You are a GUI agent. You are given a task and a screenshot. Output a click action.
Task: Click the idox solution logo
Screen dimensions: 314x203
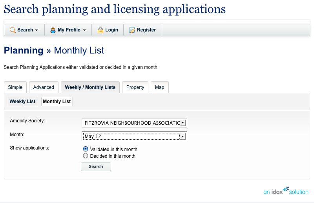pos(286,190)
